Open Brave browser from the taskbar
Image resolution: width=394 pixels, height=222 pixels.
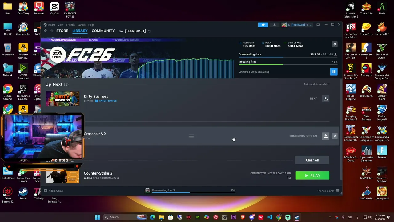[x=243, y=217]
